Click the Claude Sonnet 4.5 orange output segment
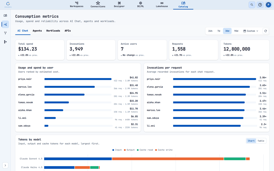 168,159
